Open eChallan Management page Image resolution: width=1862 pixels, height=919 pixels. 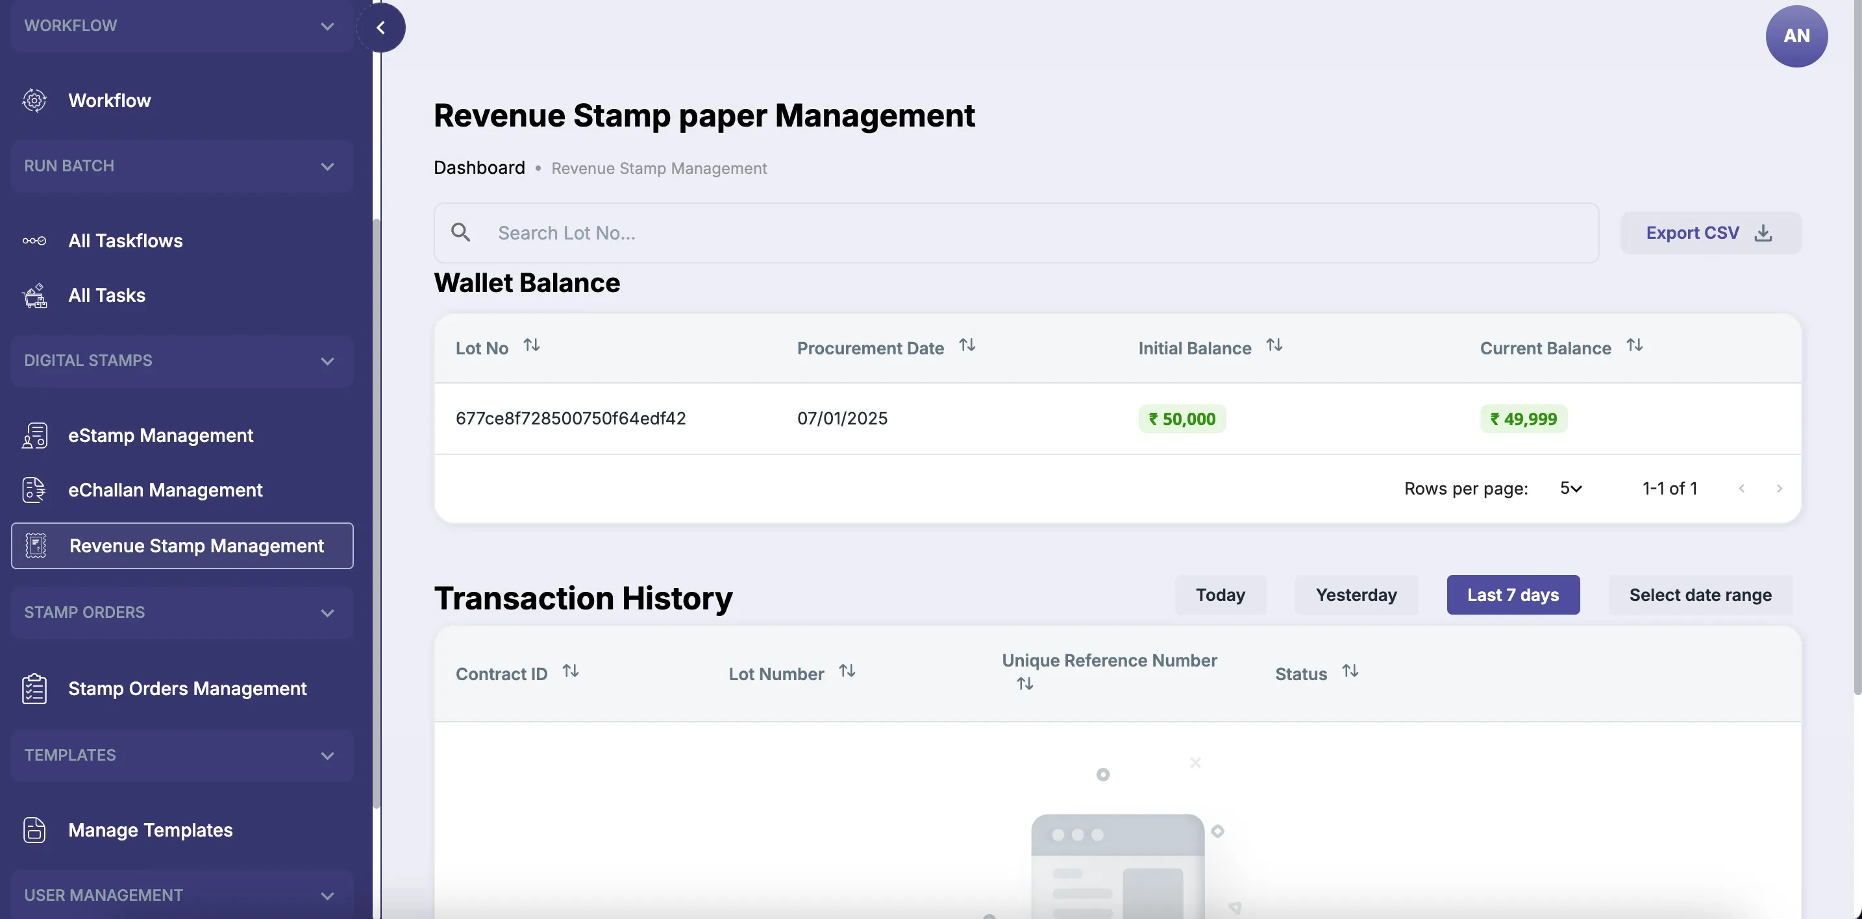tap(165, 490)
